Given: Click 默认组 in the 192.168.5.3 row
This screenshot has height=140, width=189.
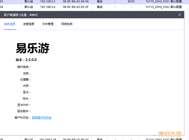Looking at the screenshot, I should point(29,2).
